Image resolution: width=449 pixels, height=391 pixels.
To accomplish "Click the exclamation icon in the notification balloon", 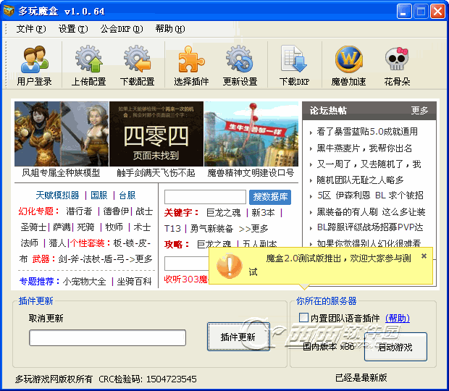I will (230, 266).
